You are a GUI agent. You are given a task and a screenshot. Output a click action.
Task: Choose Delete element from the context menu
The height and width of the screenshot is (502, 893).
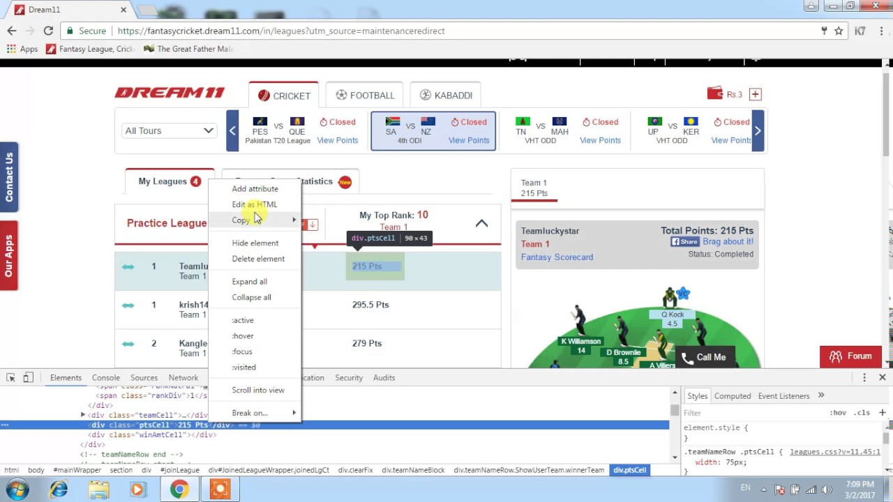pyautogui.click(x=254, y=259)
